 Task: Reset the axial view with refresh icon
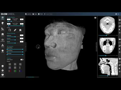(119, 26)
